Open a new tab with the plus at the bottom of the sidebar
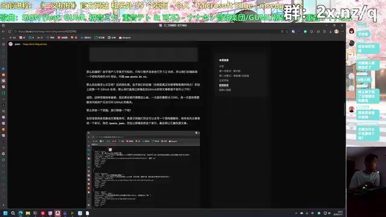The width and height of the screenshot is (386, 217). [3, 205]
